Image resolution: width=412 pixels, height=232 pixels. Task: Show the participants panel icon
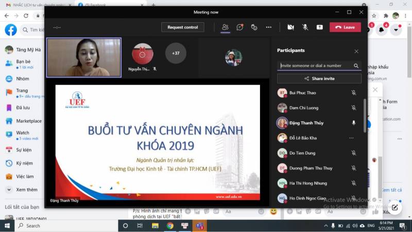click(225, 27)
